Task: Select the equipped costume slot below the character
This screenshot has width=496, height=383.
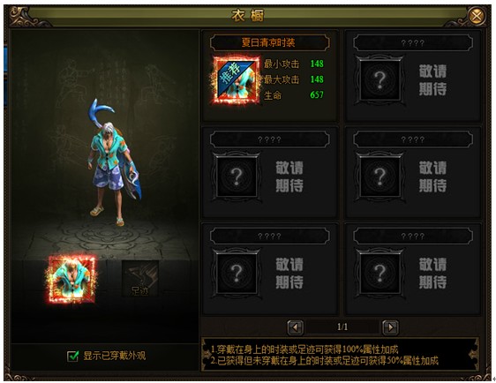Action: coord(71,279)
